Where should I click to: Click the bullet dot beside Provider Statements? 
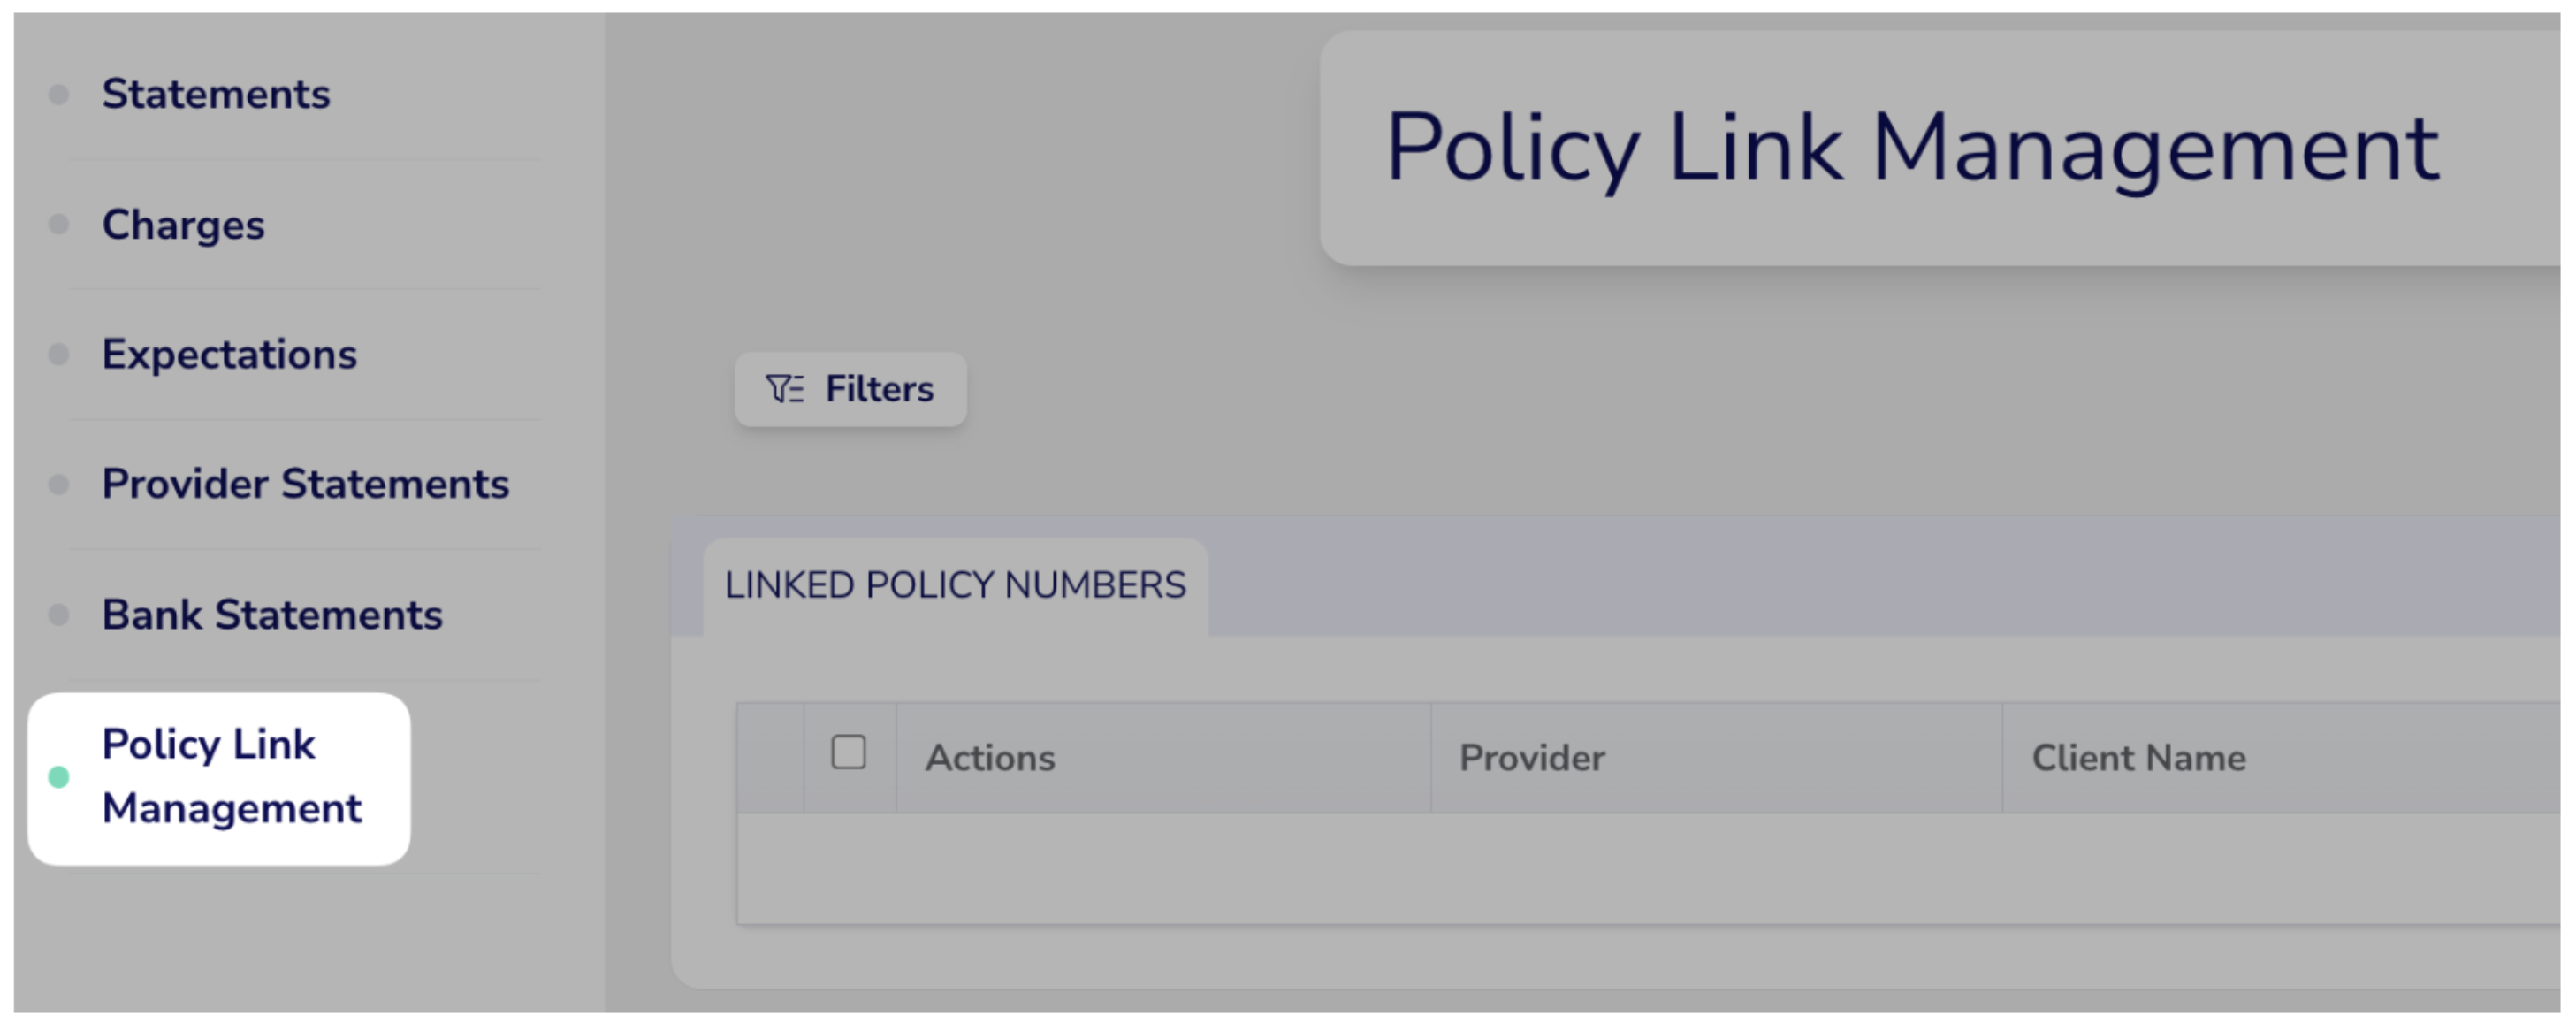pos(59,485)
